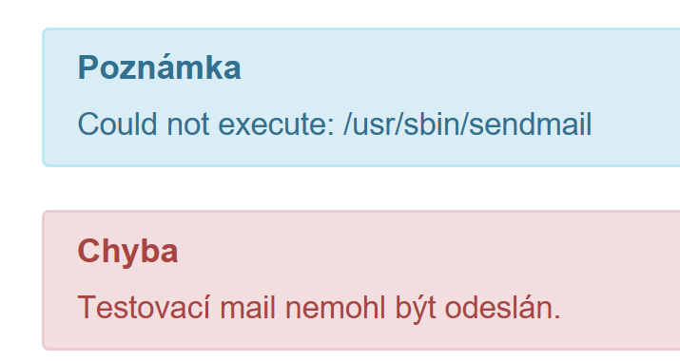The height and width of the screenshot is (361, 680).
Task: Click the left border of the blue note box
Action: [44, 98]
